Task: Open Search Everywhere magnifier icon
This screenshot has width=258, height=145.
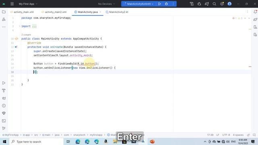Action: point(214,4)
